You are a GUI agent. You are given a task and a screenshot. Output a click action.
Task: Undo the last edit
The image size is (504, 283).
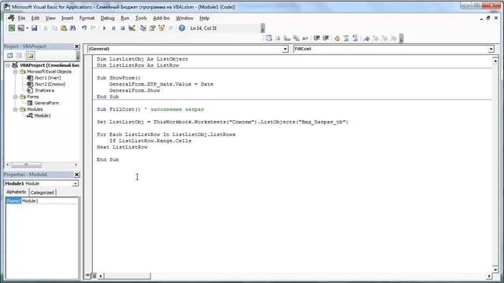[x=84, y=28]
